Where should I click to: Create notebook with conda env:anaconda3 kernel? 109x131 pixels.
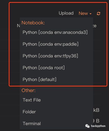[55, 32]
